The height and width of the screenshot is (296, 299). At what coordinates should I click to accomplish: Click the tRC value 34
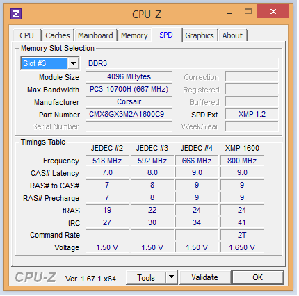click(x=197, y=222)
